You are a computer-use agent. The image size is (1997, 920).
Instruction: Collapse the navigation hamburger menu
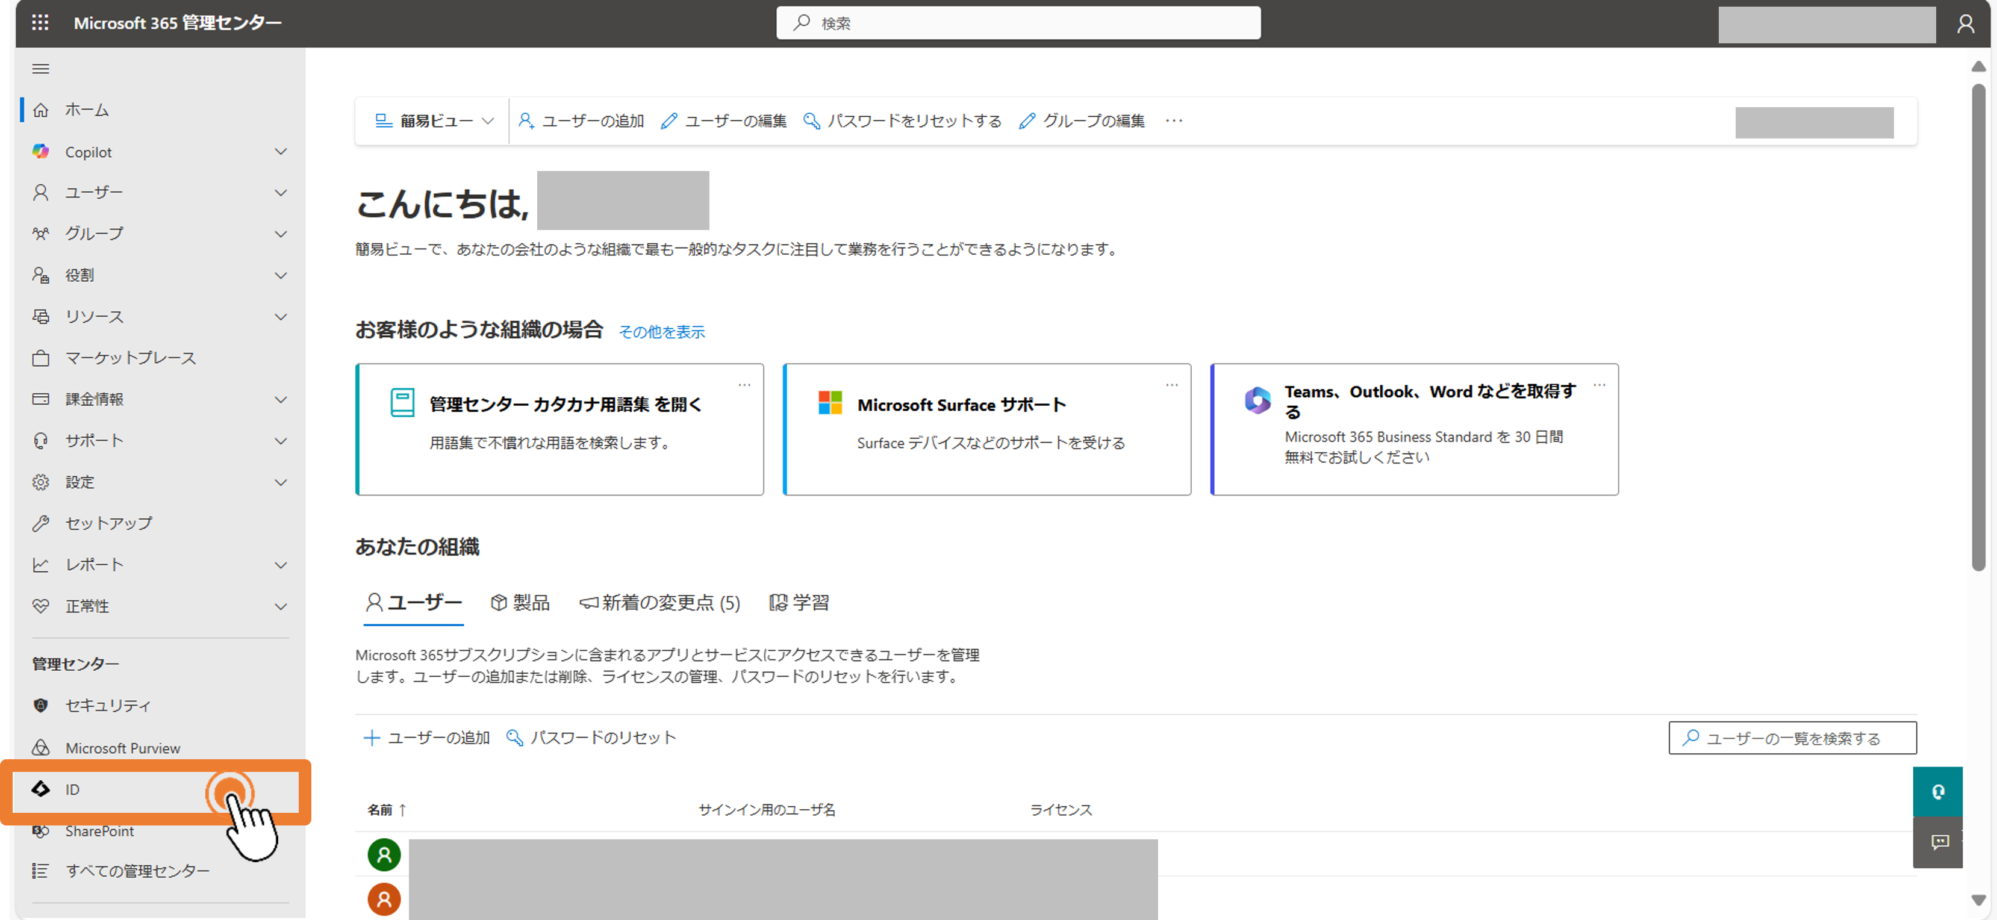tap(40, 69)
